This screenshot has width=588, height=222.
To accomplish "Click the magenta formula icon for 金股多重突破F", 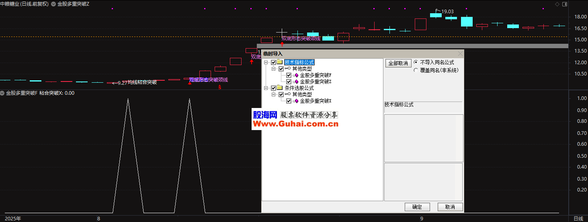I will coord(297,75).
